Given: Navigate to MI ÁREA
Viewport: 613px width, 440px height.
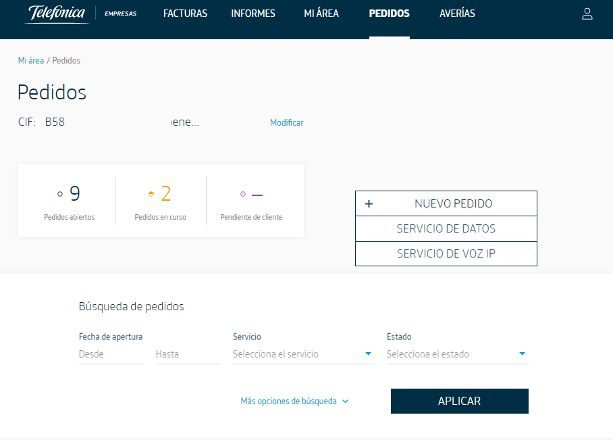Looking at the screenshot, I should pos(321,13).
